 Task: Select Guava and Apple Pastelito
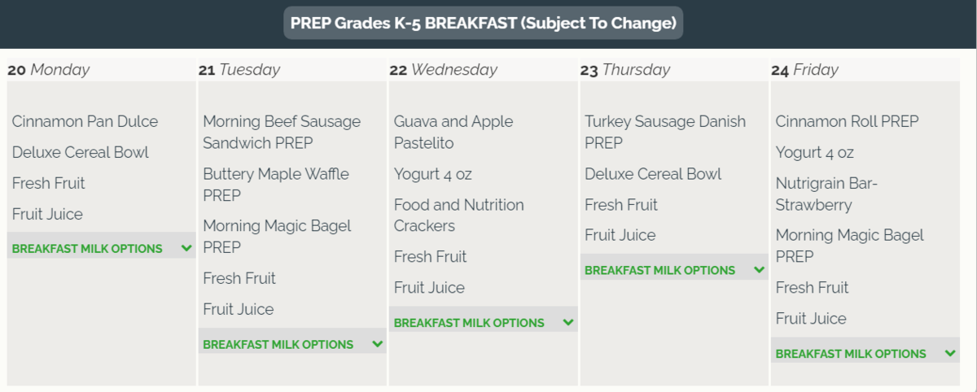click(x=453, y=132)
